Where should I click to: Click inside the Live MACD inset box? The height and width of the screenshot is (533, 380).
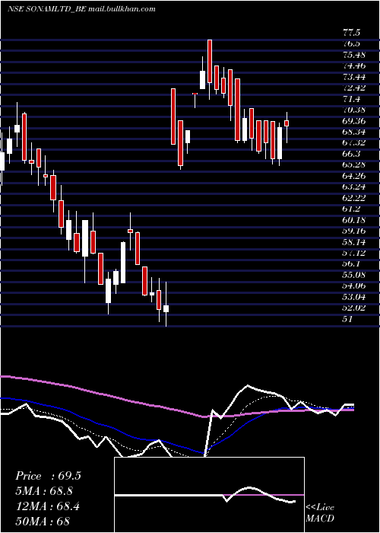click(209, 495)
